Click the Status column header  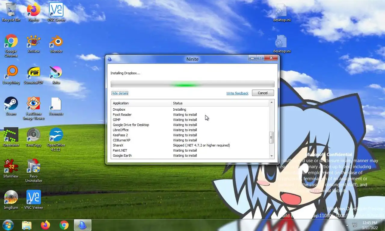[x=220, y=103]
